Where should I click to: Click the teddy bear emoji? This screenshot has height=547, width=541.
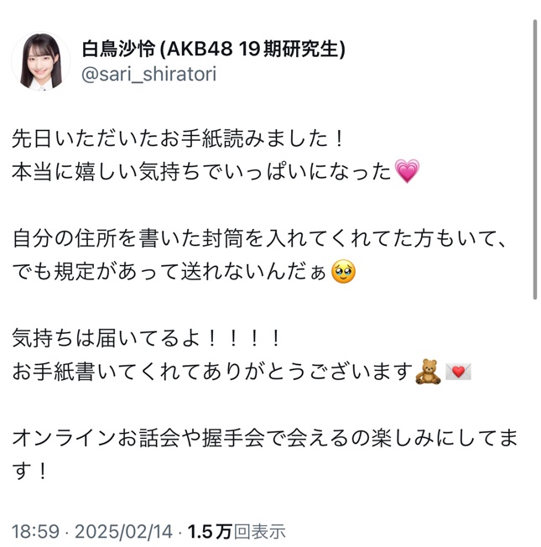click(x=429, y=371)
